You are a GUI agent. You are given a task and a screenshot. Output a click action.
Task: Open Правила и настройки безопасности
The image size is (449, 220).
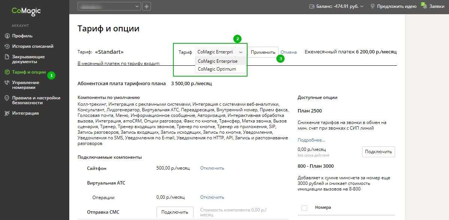(x=36, y=100)
